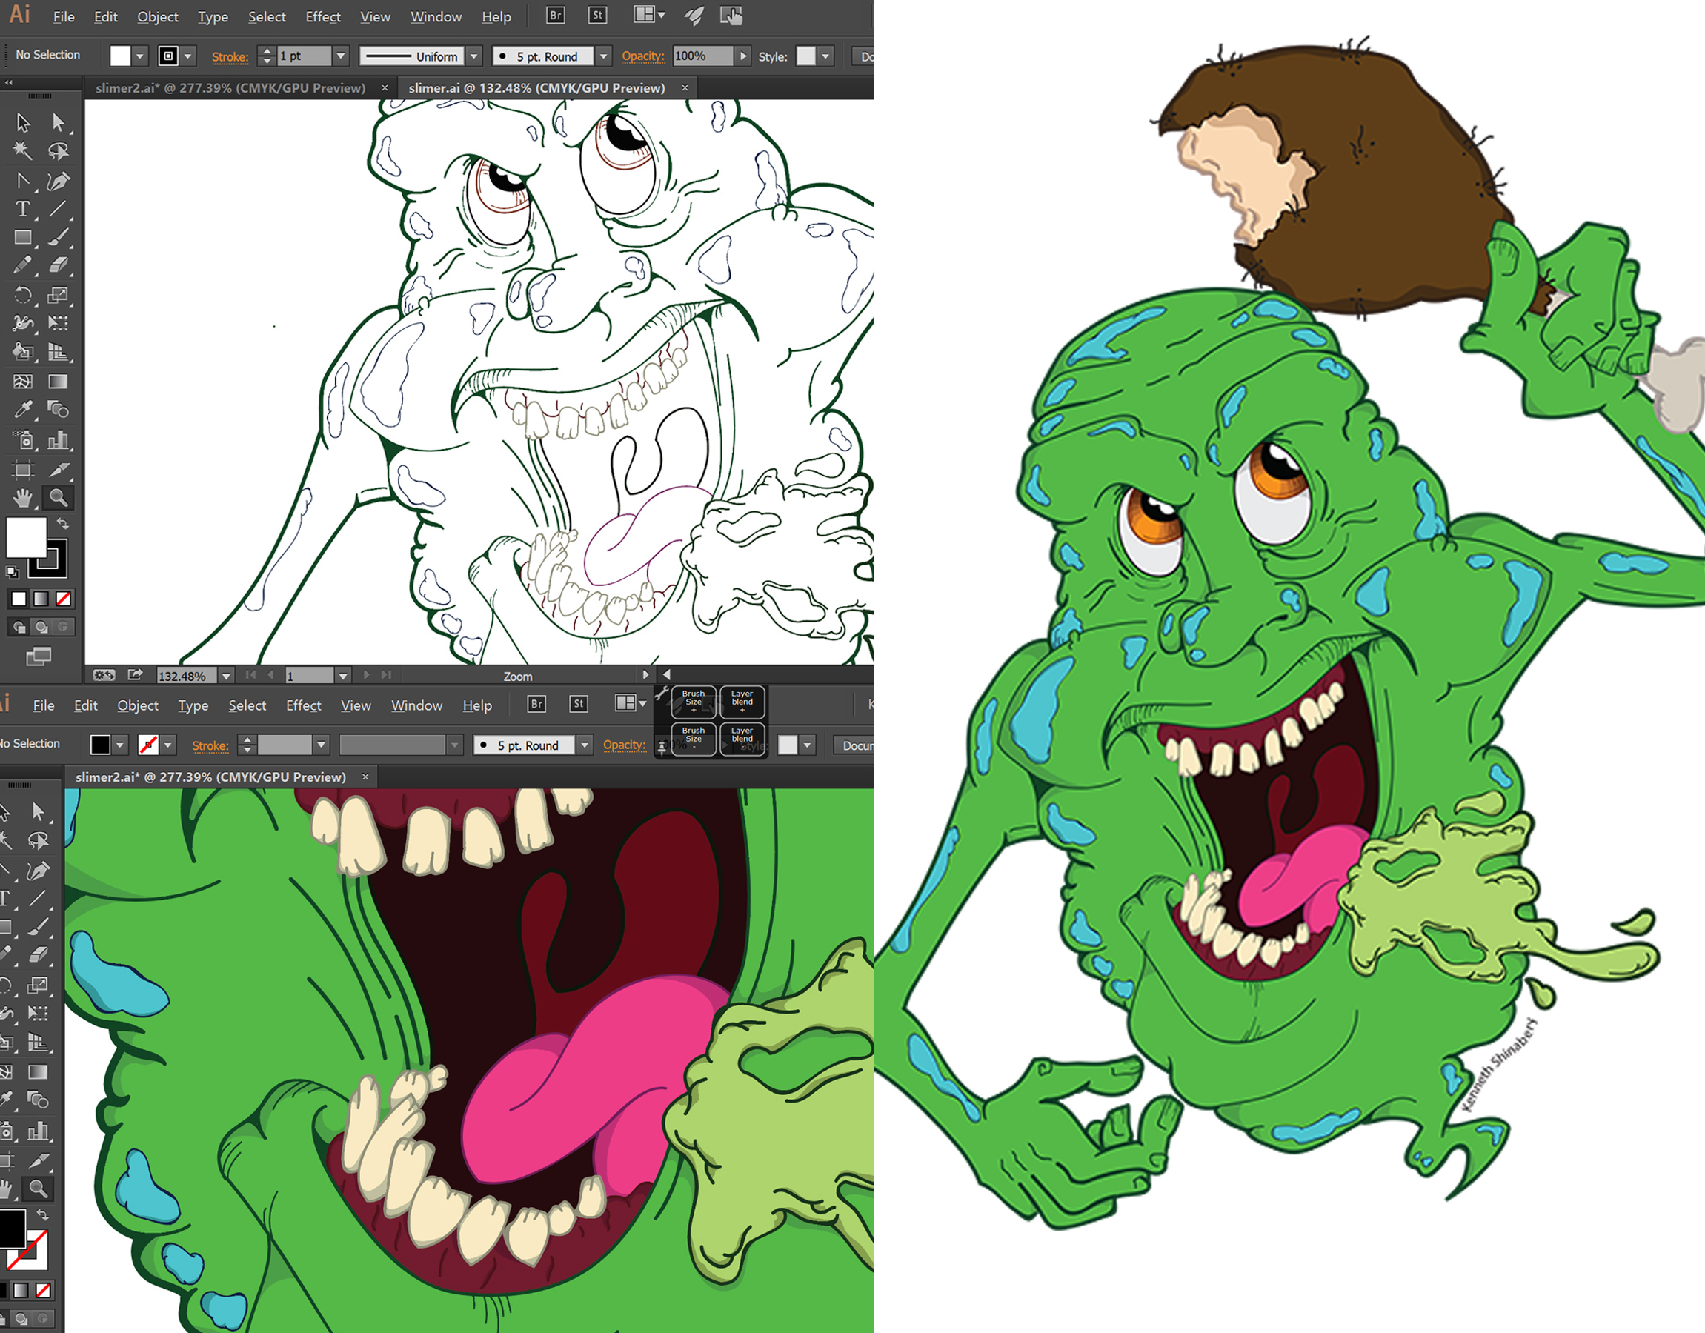Choose the Rotate tool in top toolbar
The width and height of the screenshot is (1705, 1333).
pos(23,295)
